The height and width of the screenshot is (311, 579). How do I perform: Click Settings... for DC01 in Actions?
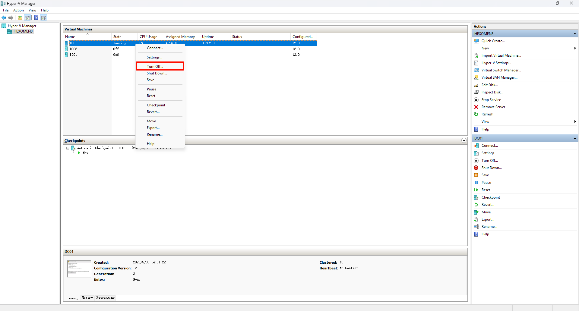[x=489, y=153]
